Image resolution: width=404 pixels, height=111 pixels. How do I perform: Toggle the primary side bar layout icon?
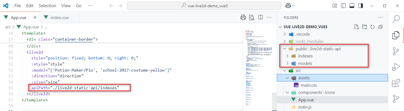click(x=343, y=6)
